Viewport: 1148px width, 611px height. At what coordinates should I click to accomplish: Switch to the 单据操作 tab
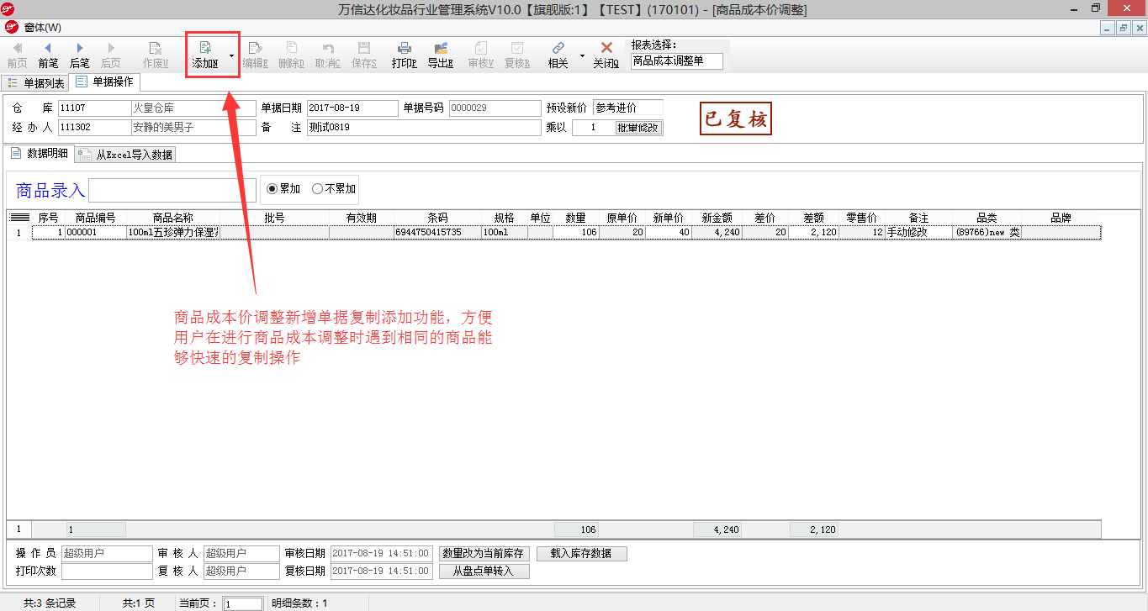pyautogui.click(x=105, y=82)
